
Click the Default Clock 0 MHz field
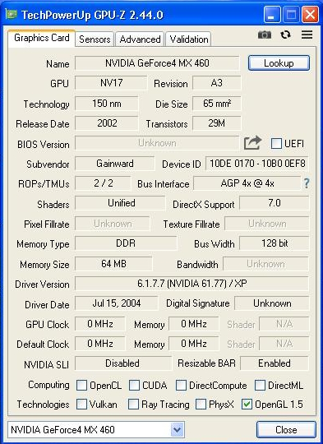[x=100, y=344]
